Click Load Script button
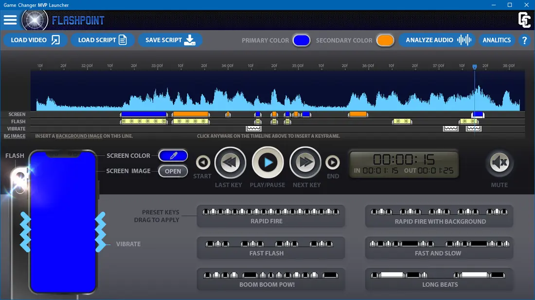This screenshot has width=535, height=300. [x=102, y=40]
